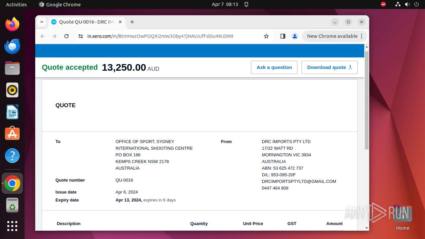Open the clock and calendar panel
The image size is (425, 239).
pos(225,4)
